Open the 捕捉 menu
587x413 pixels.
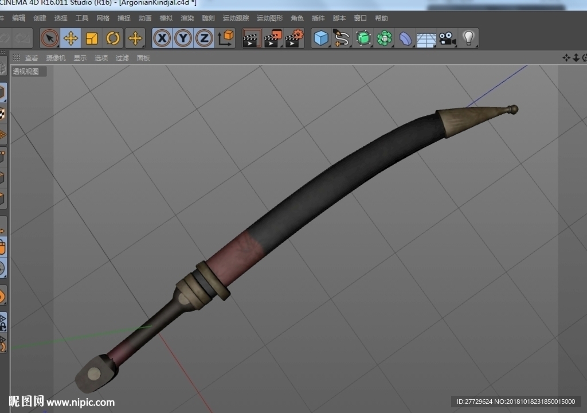pos(124,18)
